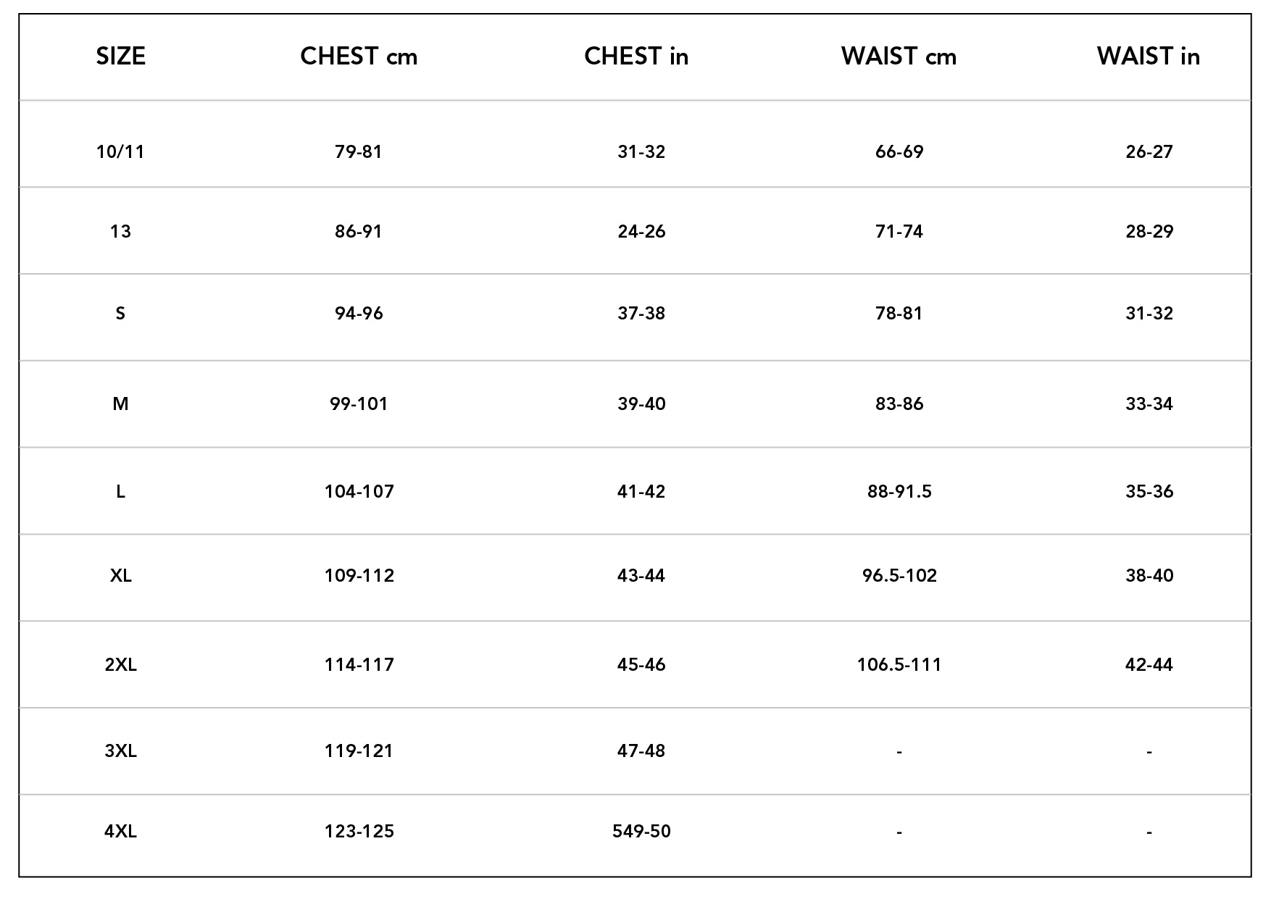
Task: Click the 123-125 chest cm value
Action: 359,831
